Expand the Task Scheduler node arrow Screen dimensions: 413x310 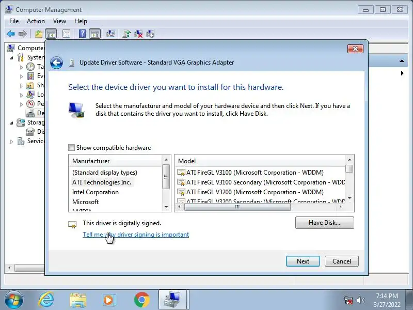point(21,67)
